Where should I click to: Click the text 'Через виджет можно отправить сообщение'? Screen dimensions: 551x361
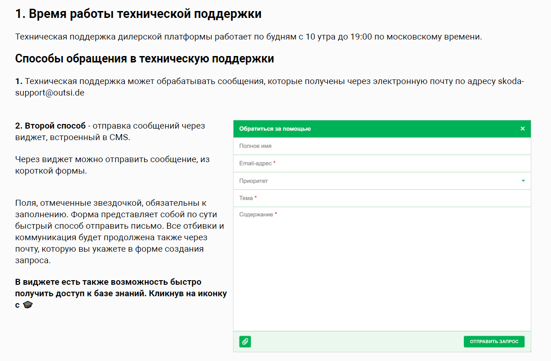click(112, 165)
